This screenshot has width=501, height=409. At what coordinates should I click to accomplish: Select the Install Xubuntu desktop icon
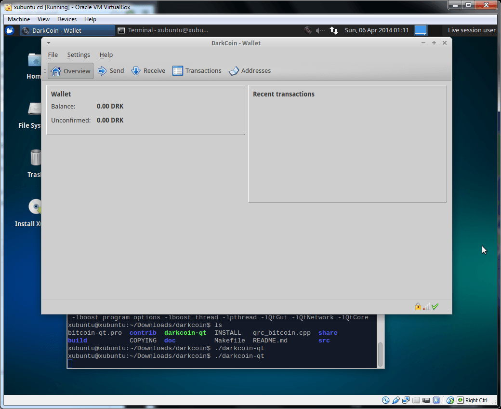[x=28, y=213]
